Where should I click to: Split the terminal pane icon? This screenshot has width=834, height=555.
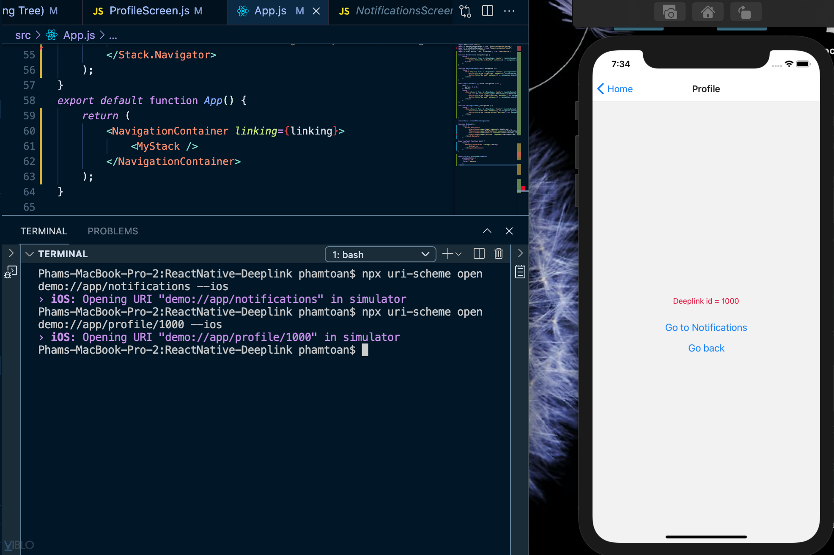(479, 254)
